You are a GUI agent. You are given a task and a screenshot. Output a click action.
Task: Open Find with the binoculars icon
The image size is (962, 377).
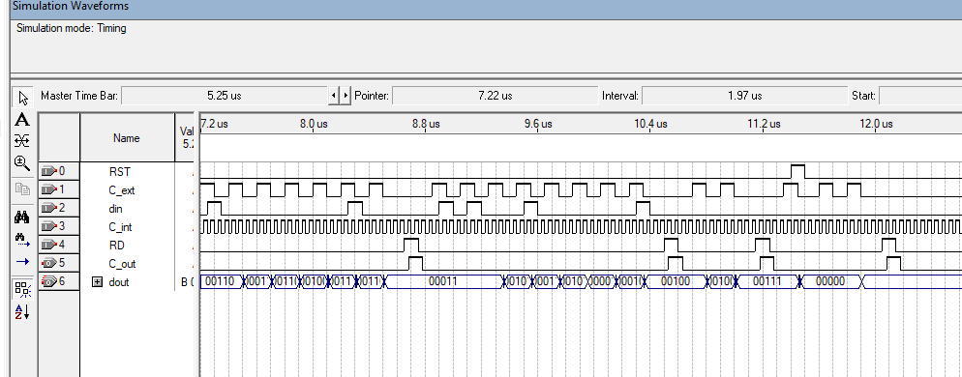22,217
